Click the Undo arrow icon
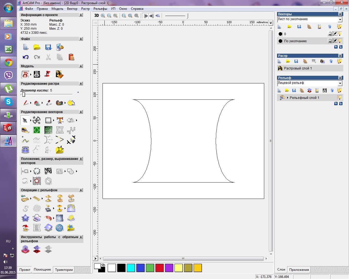Screen dimensions: 349x279 [26, 57]
